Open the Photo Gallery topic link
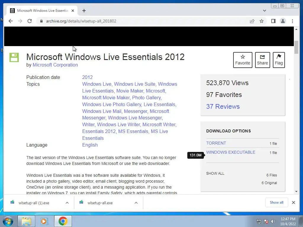Screen dimensions: 303x227 [146, 98]
